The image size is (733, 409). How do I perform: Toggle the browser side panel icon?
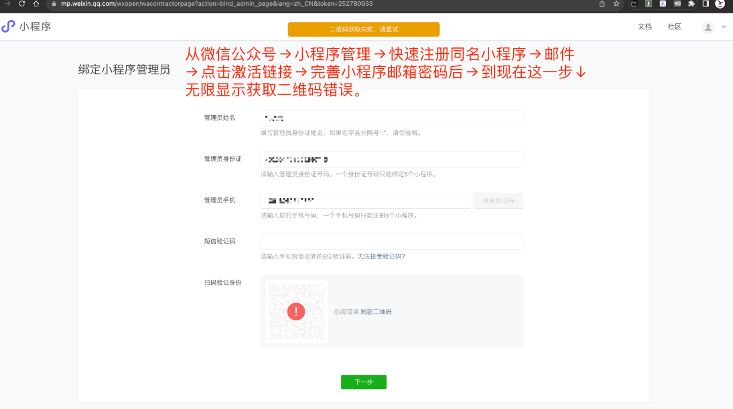click(x=706, y=3)
